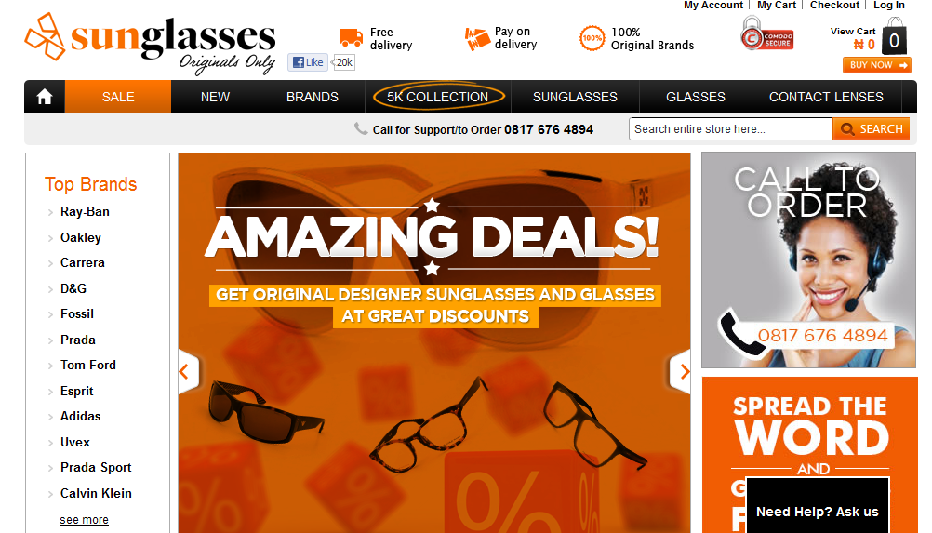The width and height of the screenshot is (932, 533).
Task: Open the Ray-Ban brand link
Action: [85, 211]
